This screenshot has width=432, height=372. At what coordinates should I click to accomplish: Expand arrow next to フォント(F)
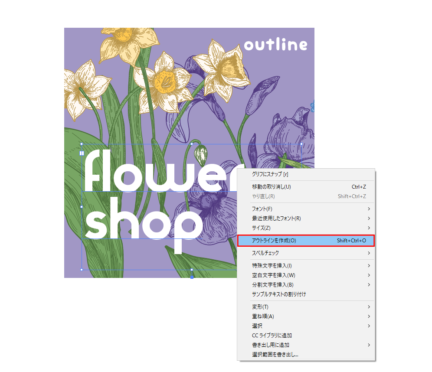[369, 209]
